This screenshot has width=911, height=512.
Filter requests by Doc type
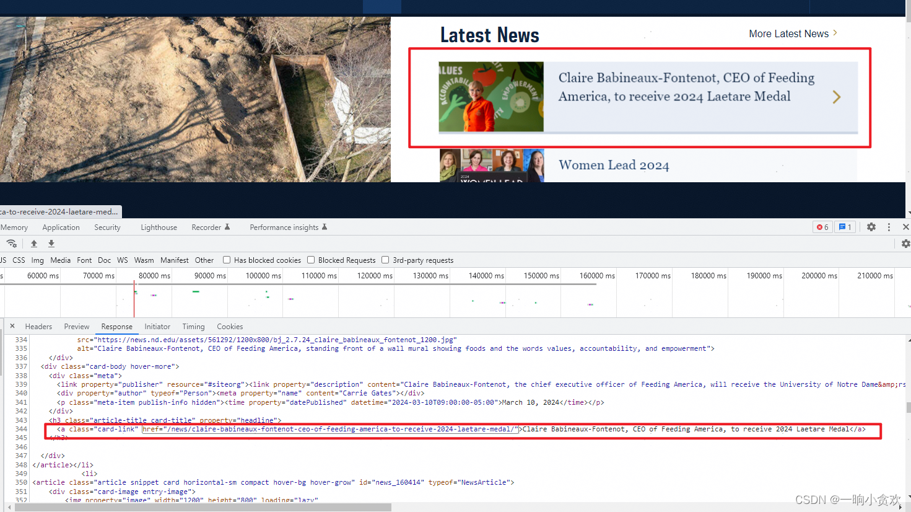[104, 260]
